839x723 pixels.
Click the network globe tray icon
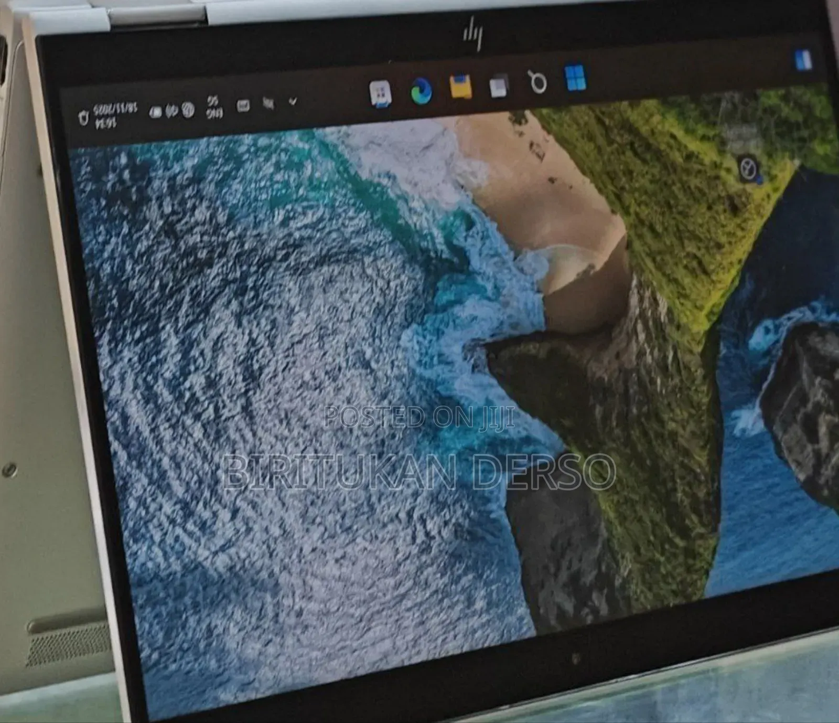[x=188, y=110]
